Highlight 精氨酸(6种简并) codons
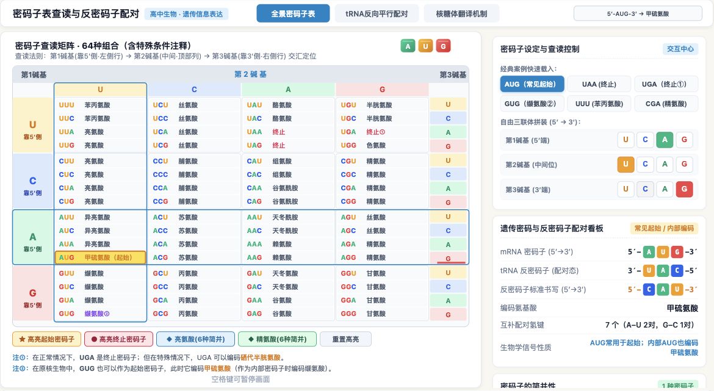The width and height of the screenshot is (714, 391). pyautogui.click(x=277, y=339)
